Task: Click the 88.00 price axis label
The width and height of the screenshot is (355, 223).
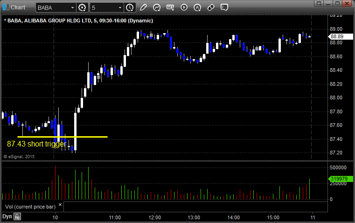Action: click(336, 98)
